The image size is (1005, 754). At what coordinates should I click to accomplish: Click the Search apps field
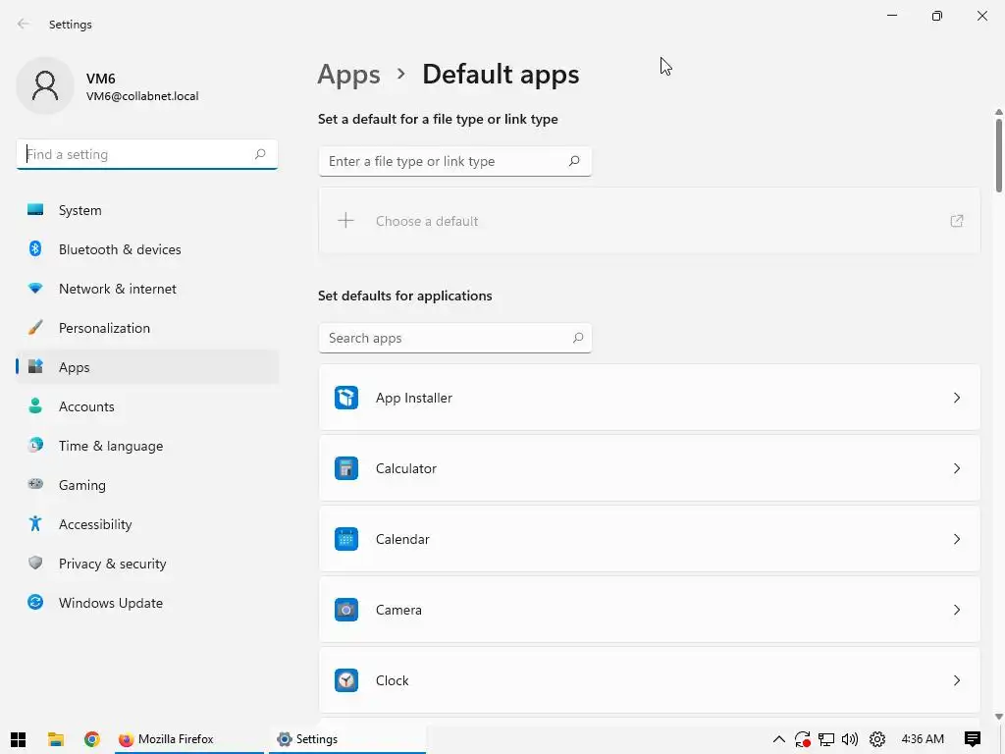tap(447, 338)
